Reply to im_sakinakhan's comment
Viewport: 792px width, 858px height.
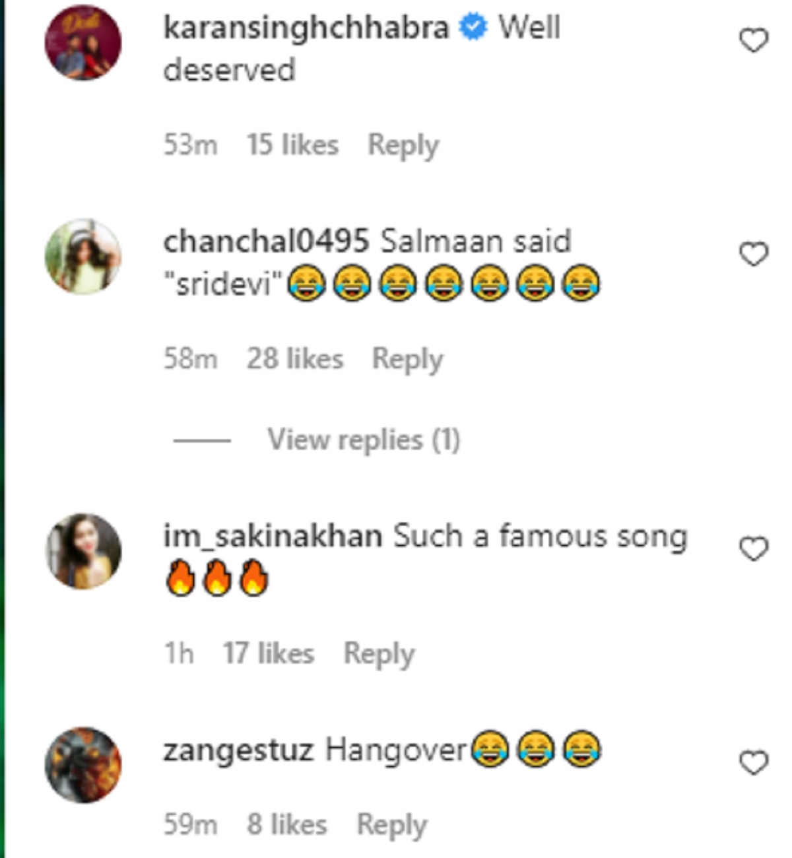(379, 654)
